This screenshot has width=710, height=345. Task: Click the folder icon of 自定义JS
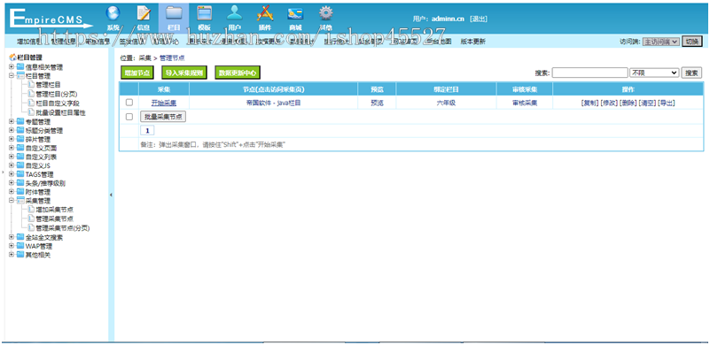[x=20, y=165]
